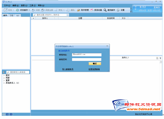The height and width of the screenshot is (119, 164).
Task: Open 设置 gear settings
Action: [x=118, y=10]
